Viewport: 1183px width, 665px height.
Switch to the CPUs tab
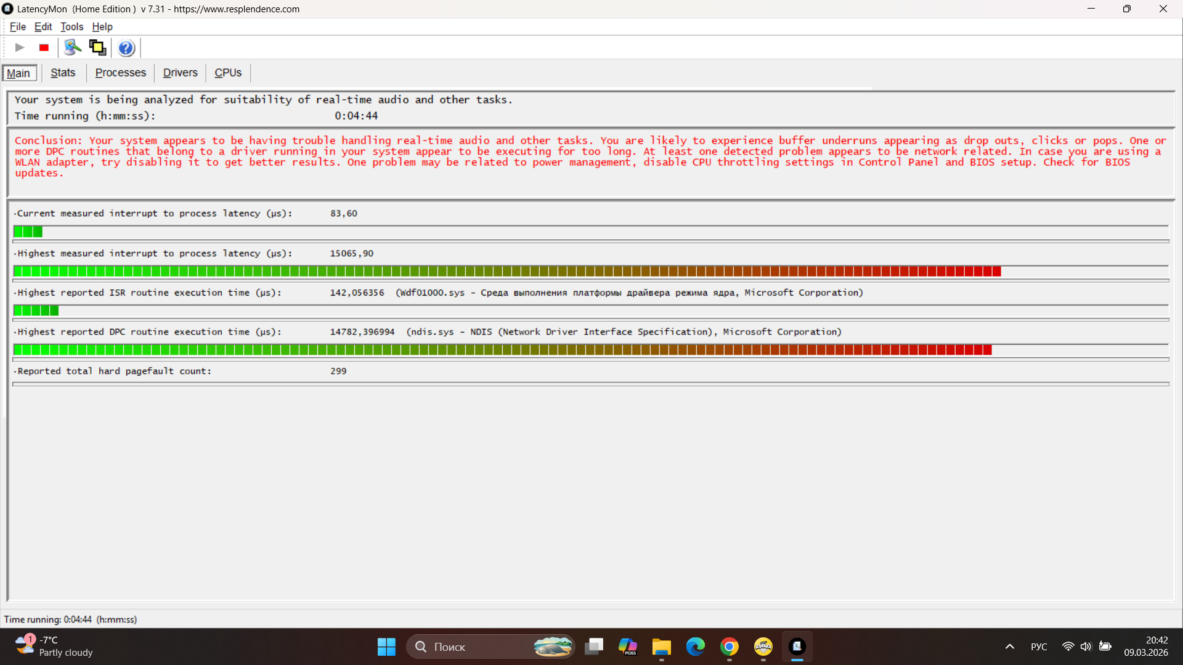click(x=228, y=73)
